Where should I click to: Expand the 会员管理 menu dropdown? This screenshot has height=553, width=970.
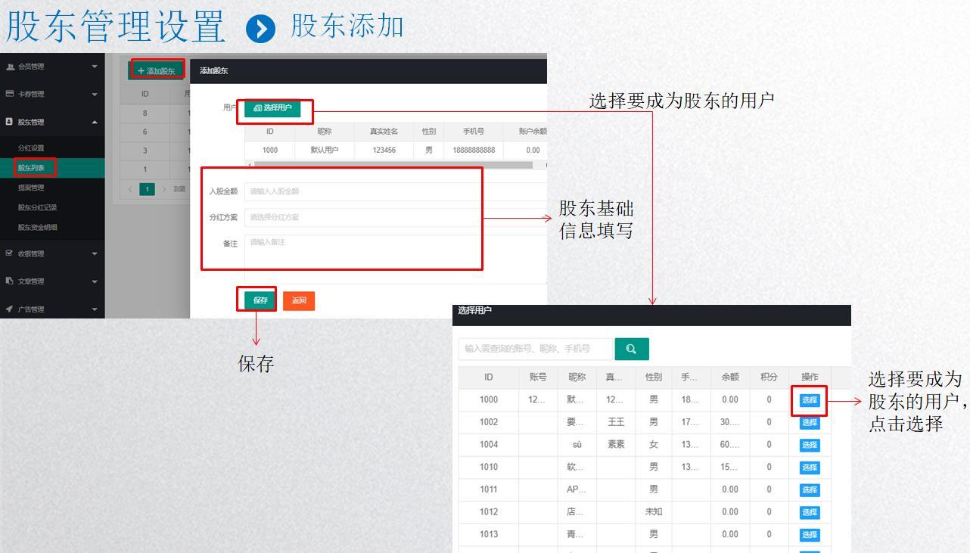pyautogui.click(x=95, y=66)
